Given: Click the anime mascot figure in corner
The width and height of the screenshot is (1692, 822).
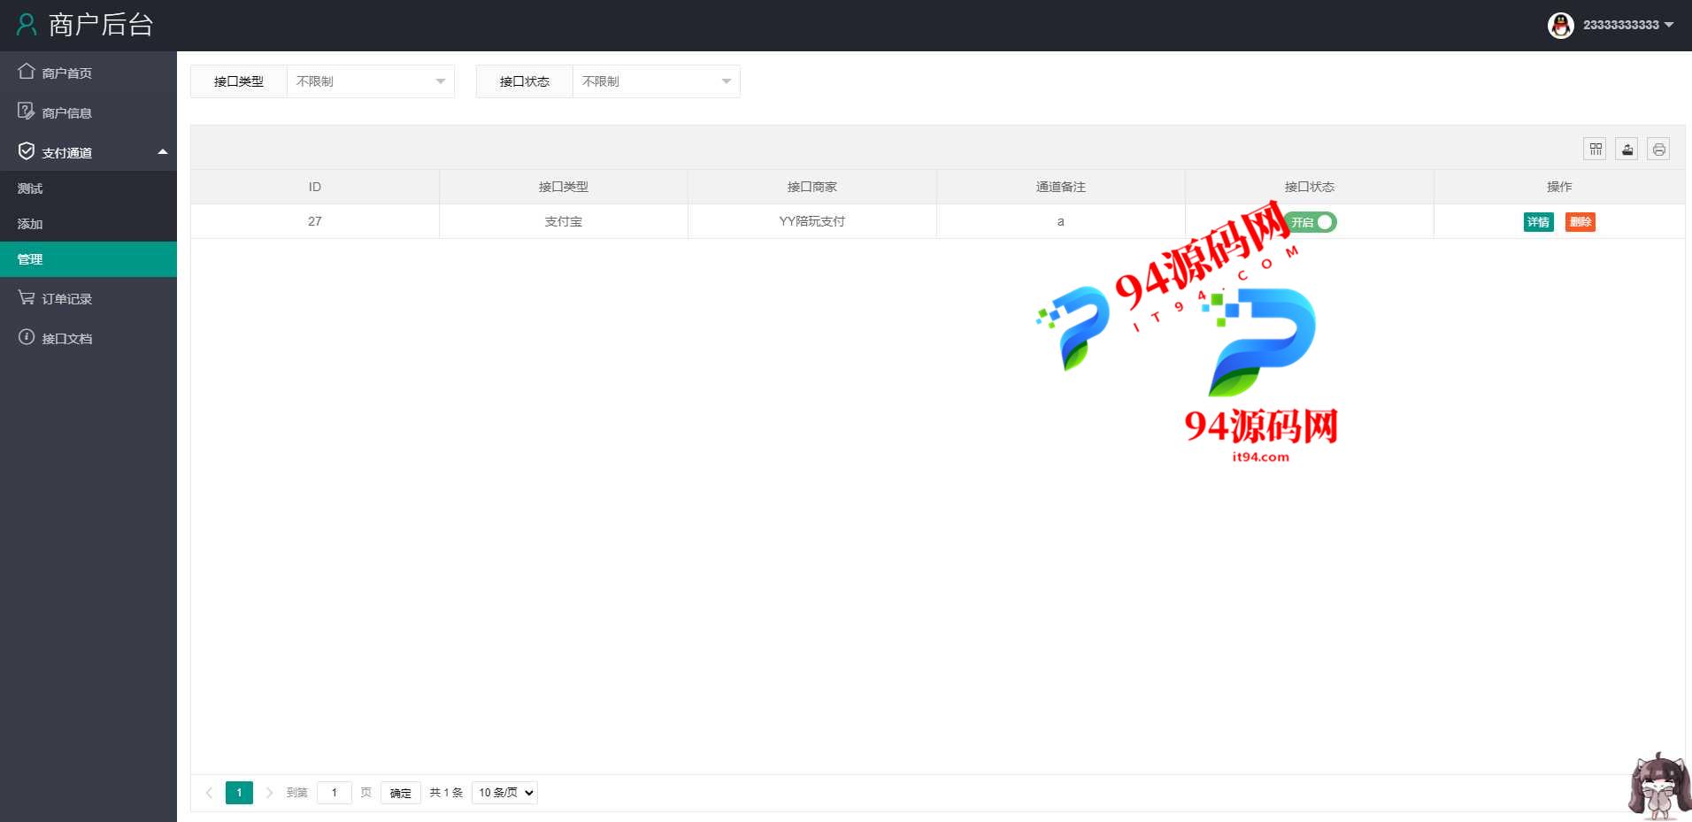Looking at the screenshot, I should click(1658, 786).
